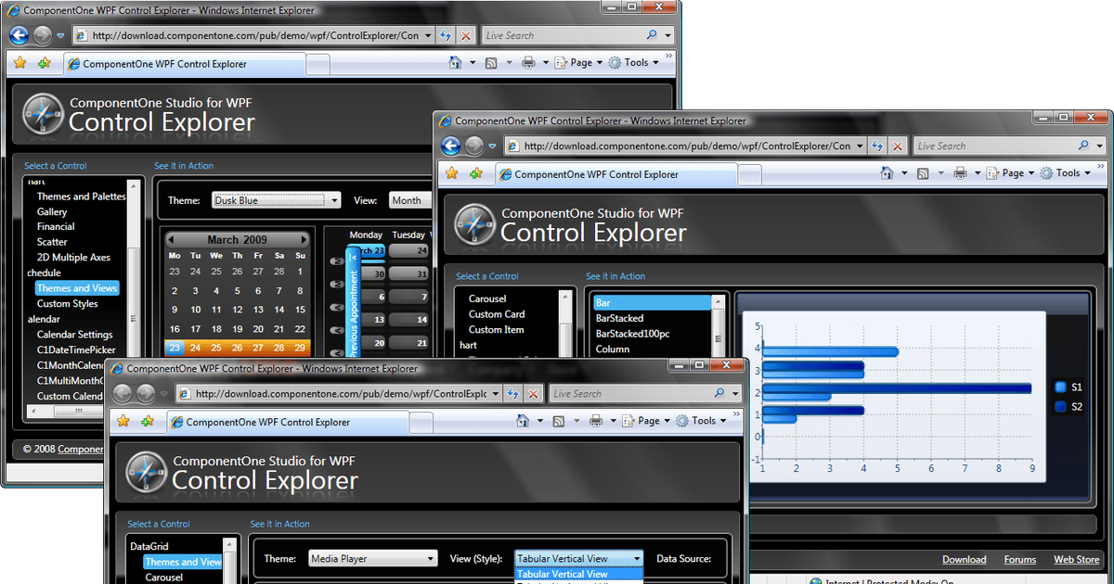Stop loading in the chart window
The image size is (1114, 584).
[897, 146]
